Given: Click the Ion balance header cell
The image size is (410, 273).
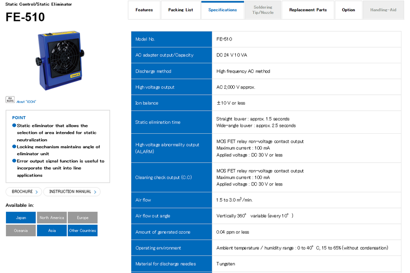Looking at the screenshot, I should (x=172, y=103).
